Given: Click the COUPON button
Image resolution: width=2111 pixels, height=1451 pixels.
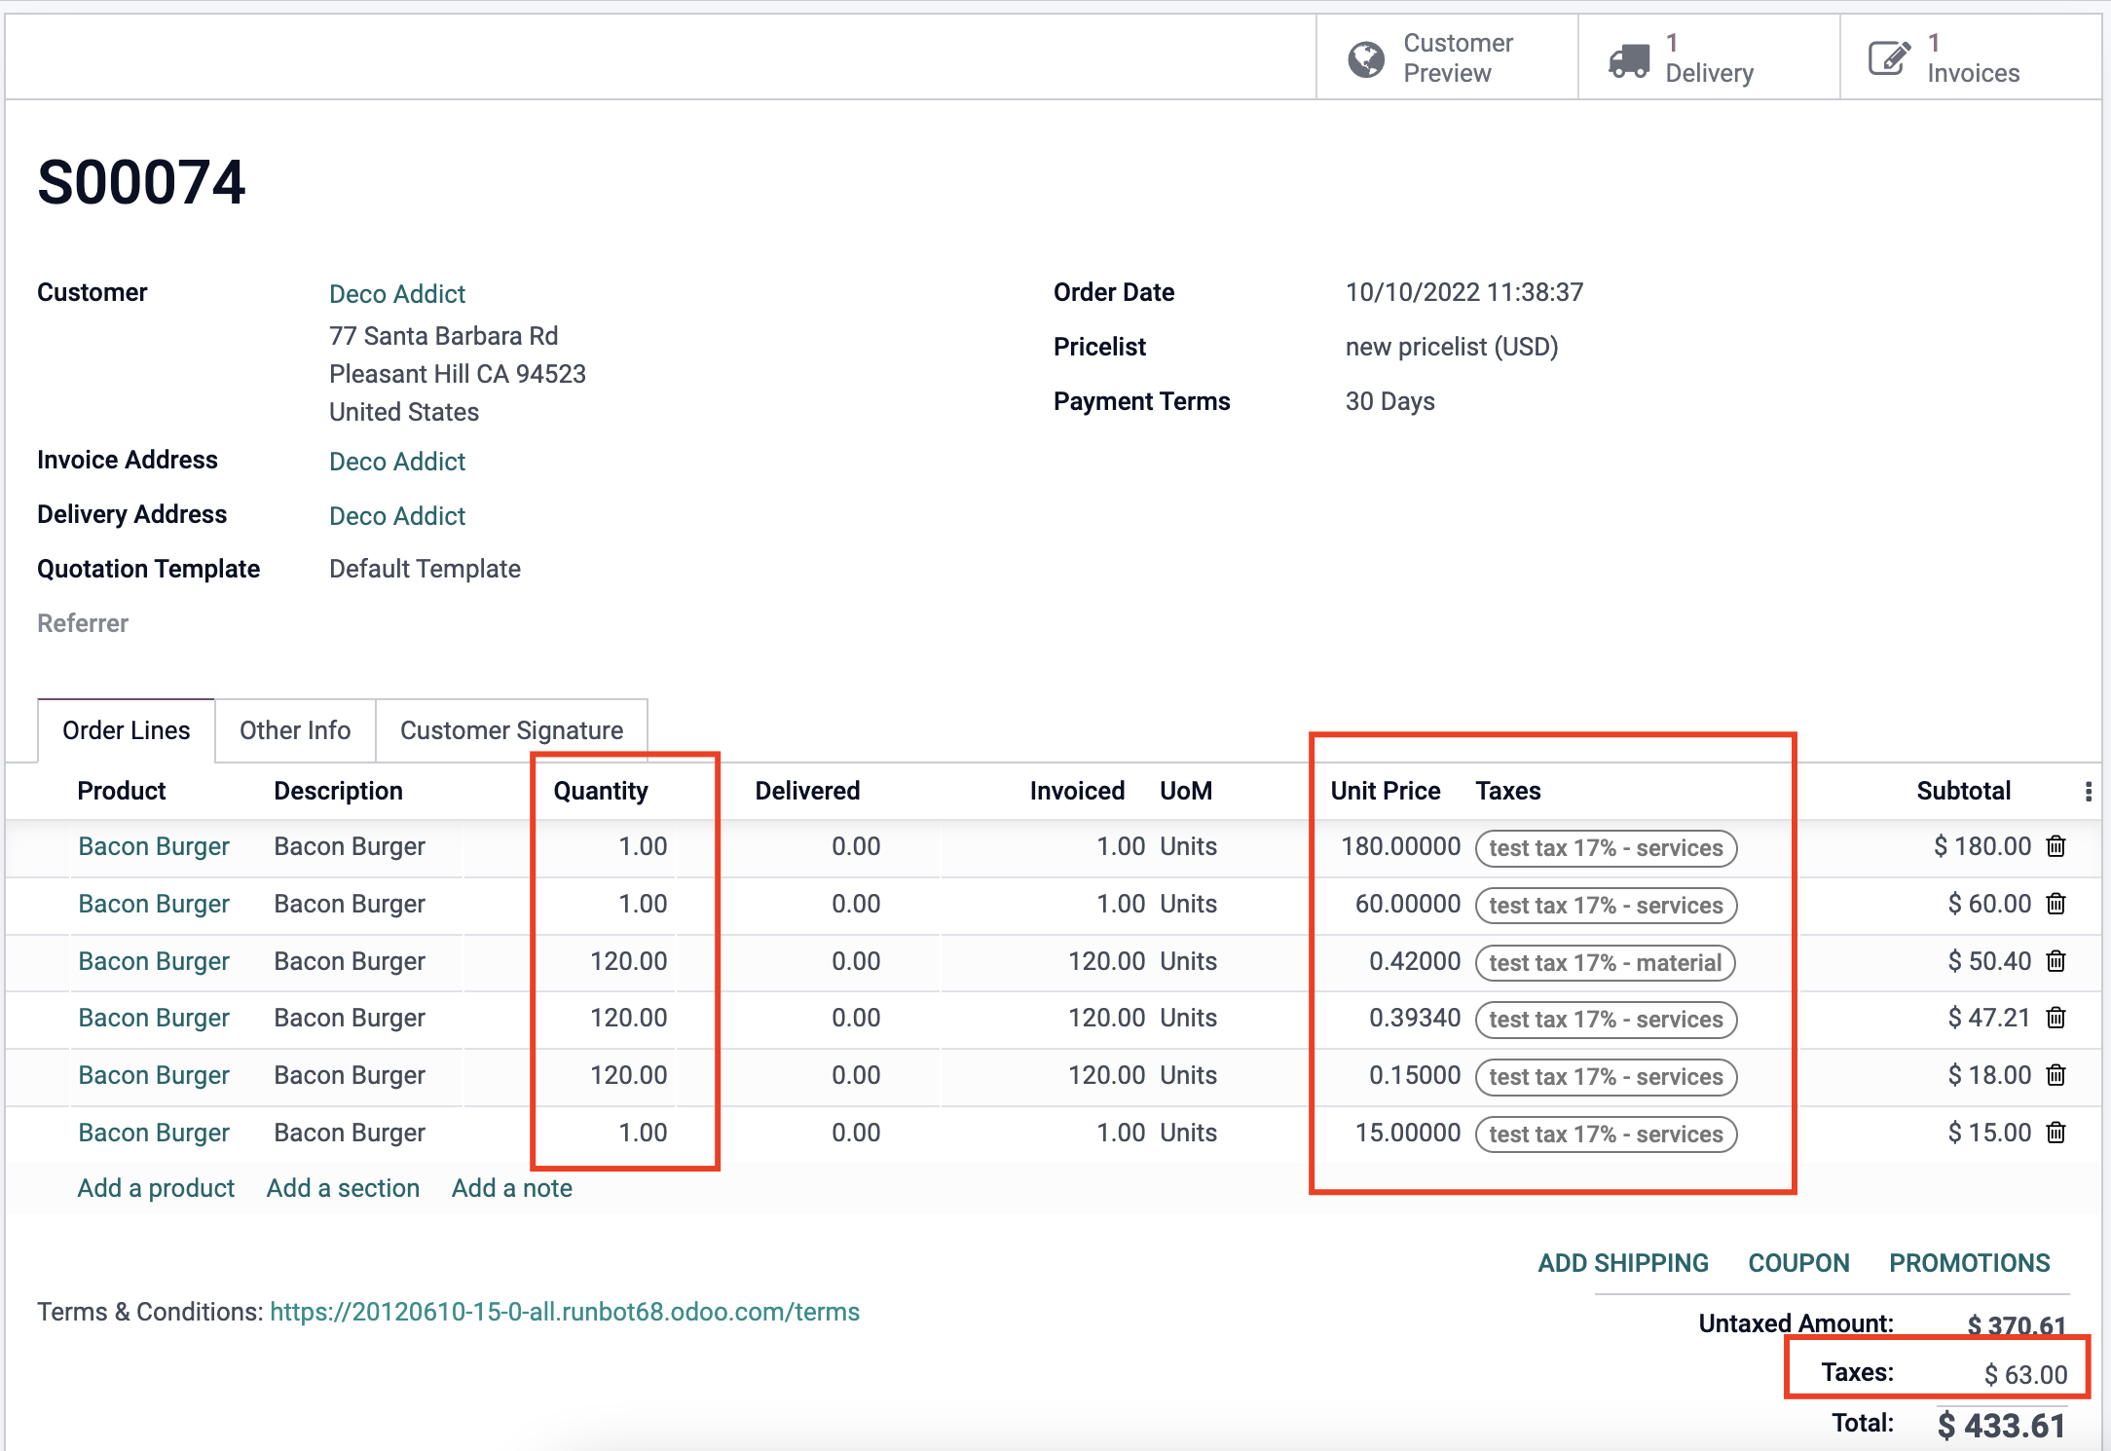Looking at the screenshot, I should pos(1798,1263).
